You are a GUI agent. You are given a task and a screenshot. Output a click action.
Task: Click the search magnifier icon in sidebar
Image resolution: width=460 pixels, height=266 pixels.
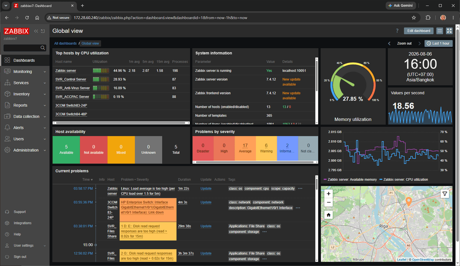(43, 48)
